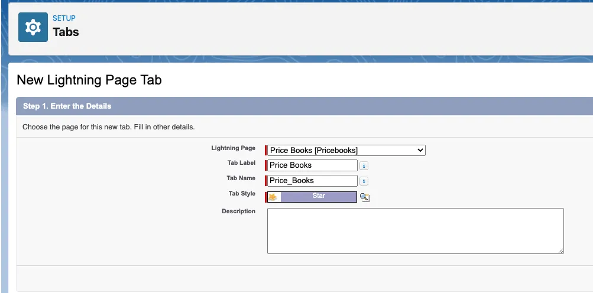Click the Tab Name info icon
Viewport: 593px width, 293px height.
pos(364,181)
